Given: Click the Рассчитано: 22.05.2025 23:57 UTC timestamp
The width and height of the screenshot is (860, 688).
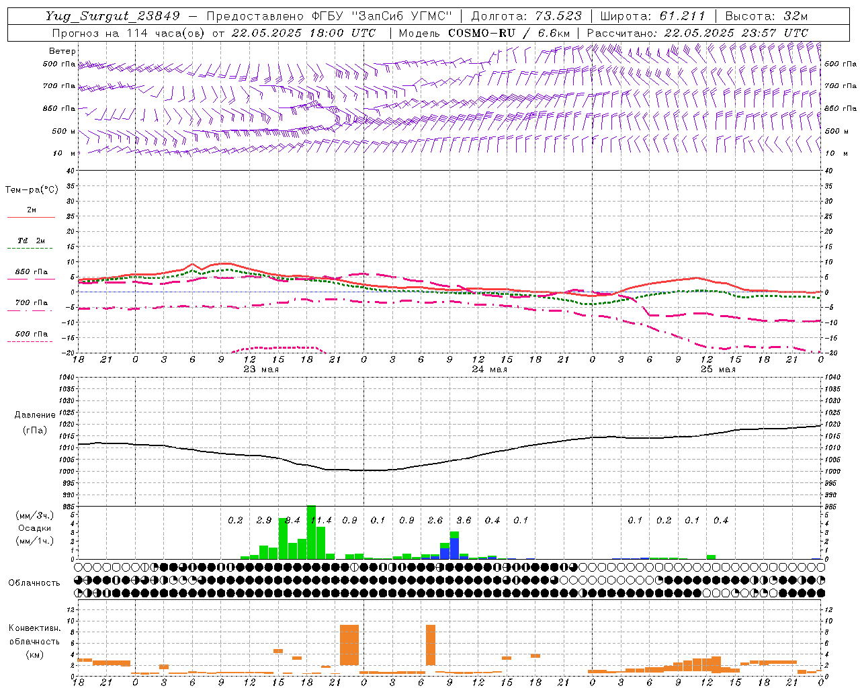Looking at the screenshot, I should (x=697, y=33).
